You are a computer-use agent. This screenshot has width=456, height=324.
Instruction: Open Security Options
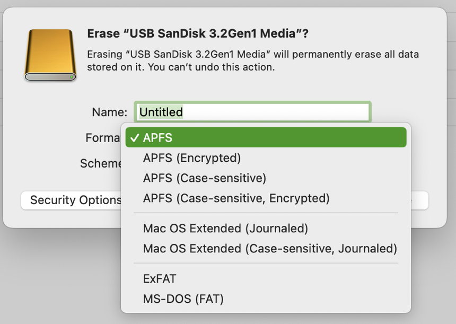[71, 200]
